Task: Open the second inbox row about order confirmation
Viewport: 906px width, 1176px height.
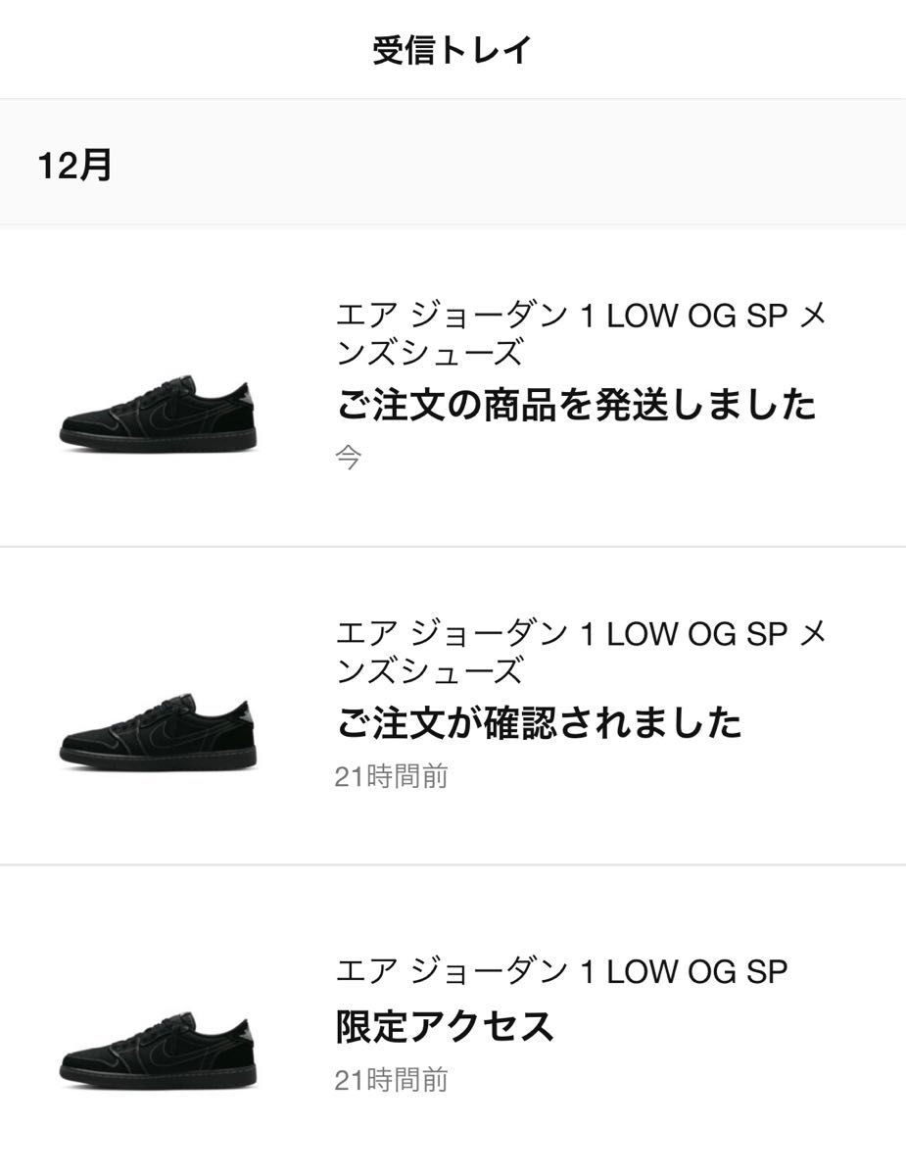Action: tap(453, 706)
